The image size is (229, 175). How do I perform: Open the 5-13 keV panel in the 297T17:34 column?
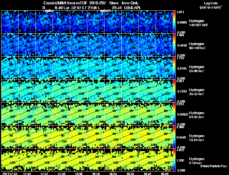click(x=10, y=160)
